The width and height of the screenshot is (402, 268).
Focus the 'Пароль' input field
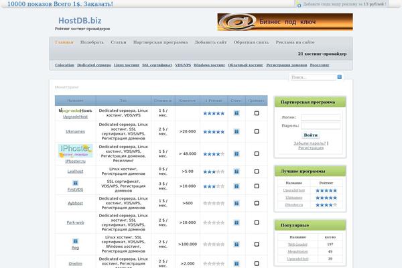click(x=321, y=126)
